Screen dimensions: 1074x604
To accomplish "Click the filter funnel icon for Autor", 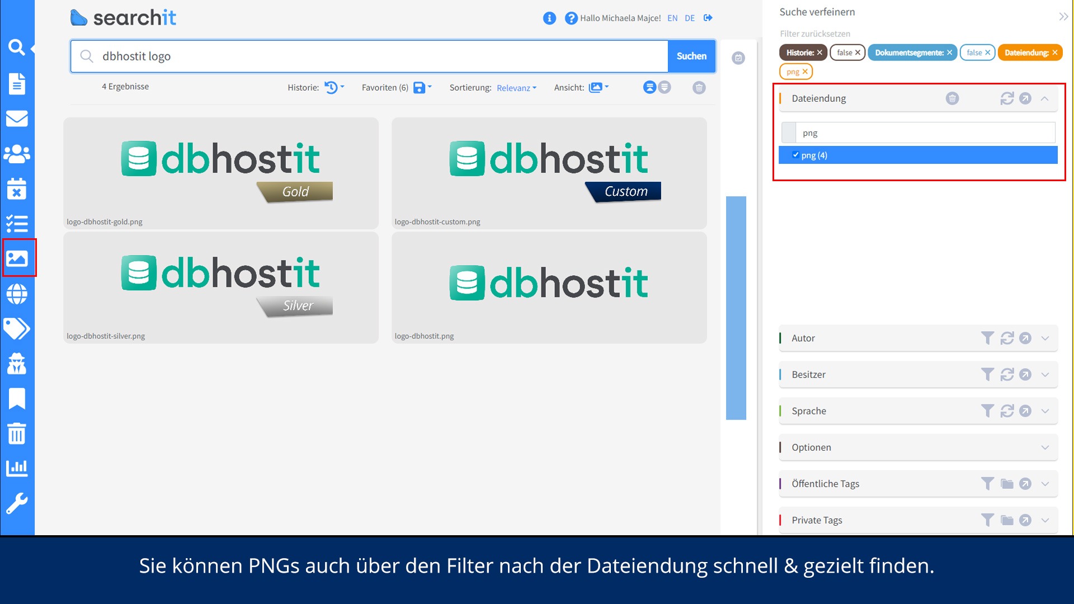I will (987, 338).
